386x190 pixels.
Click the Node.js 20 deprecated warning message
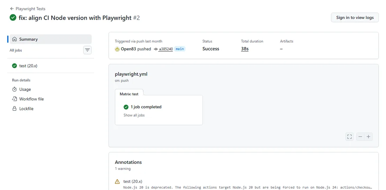(248, 187)
